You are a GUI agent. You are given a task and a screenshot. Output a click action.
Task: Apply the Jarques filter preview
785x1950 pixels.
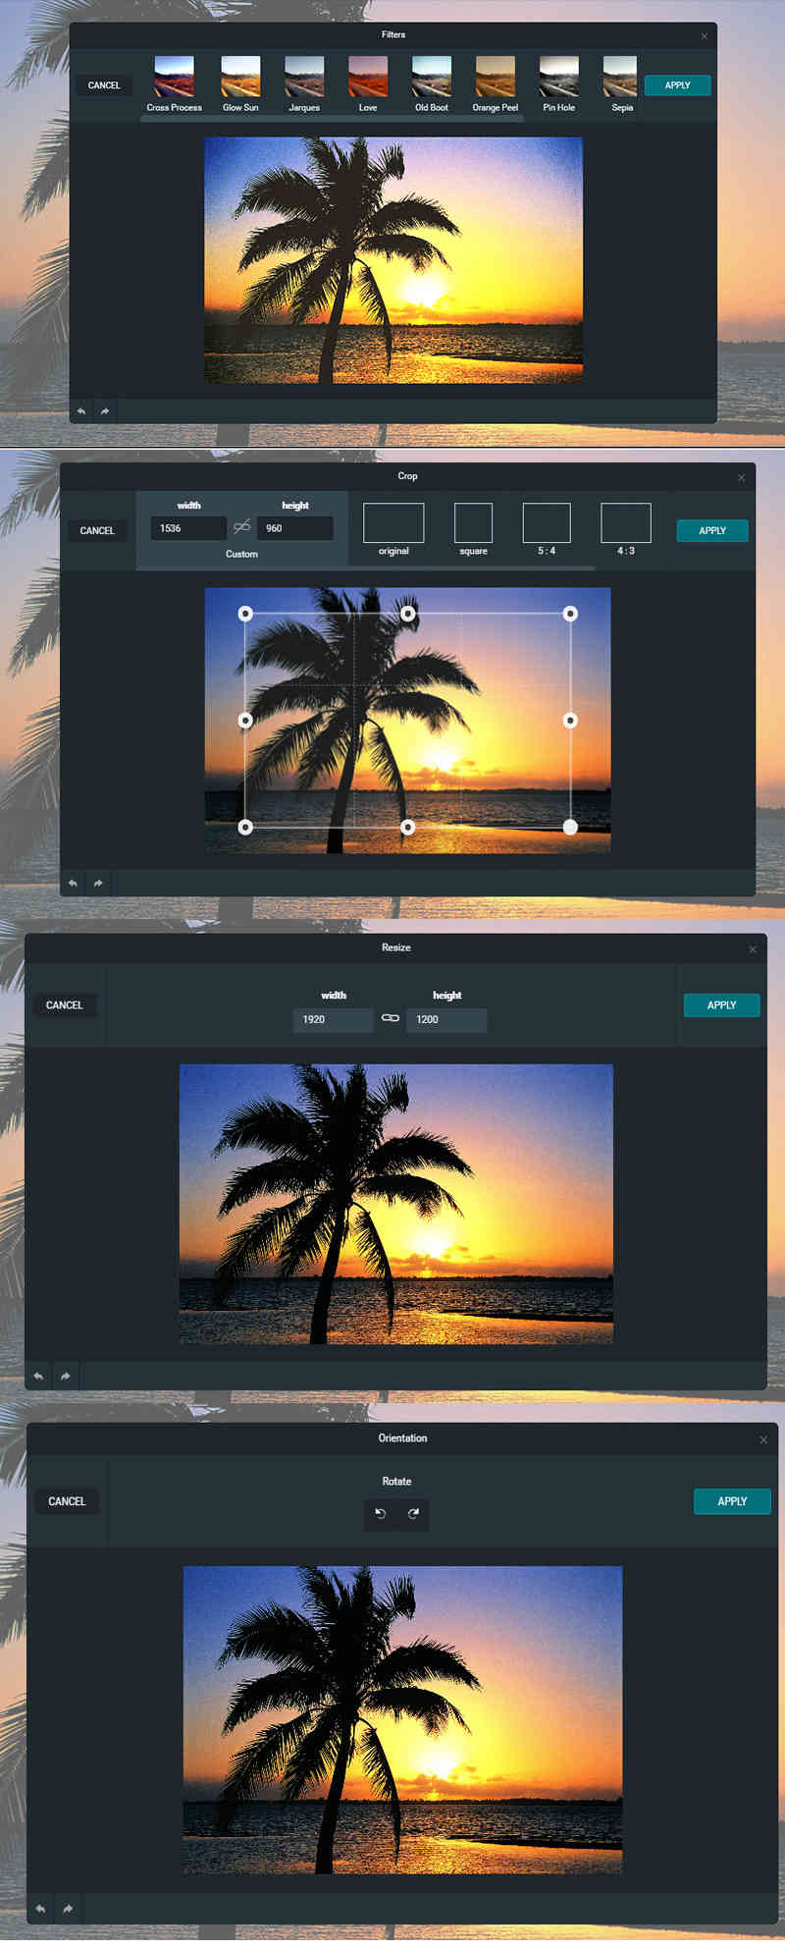(x=304, y=76)
